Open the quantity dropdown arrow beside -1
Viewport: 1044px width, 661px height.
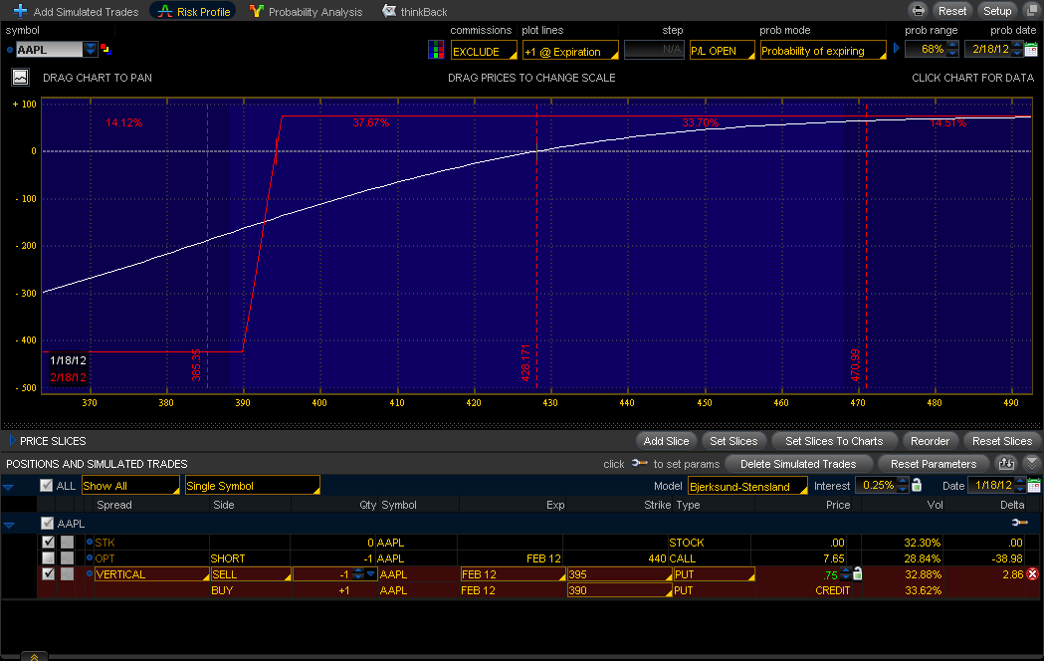371,573
